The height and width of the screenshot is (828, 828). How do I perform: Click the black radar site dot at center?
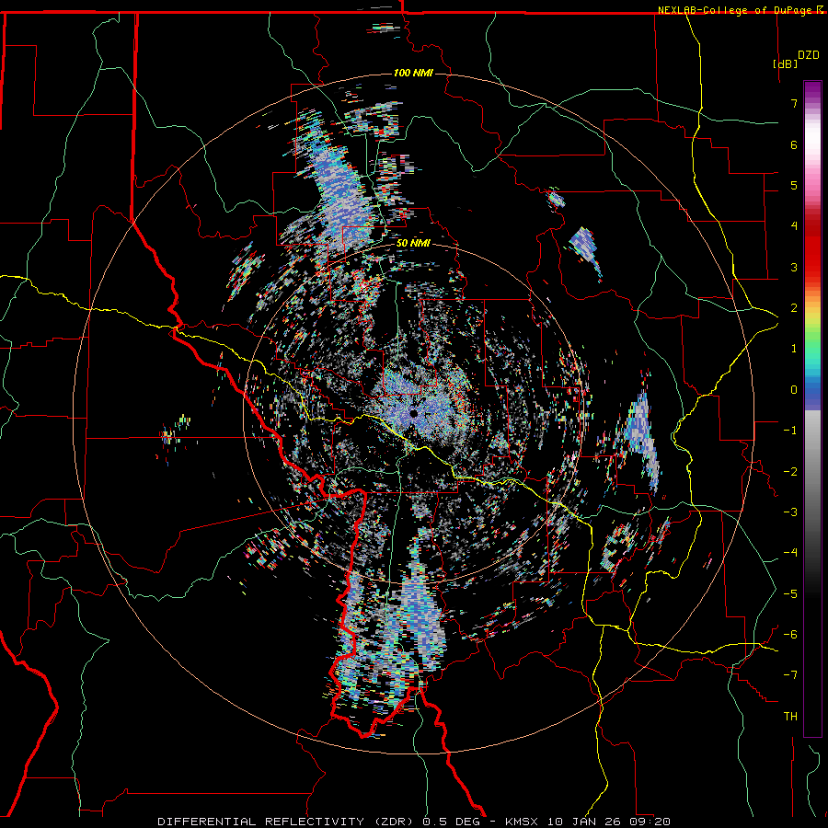[413, 414]
